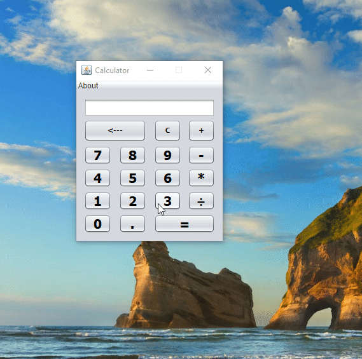The width and height of the screenshot is (362, 359).
Task: Open the About menu
Action: [x=88, y=86]
